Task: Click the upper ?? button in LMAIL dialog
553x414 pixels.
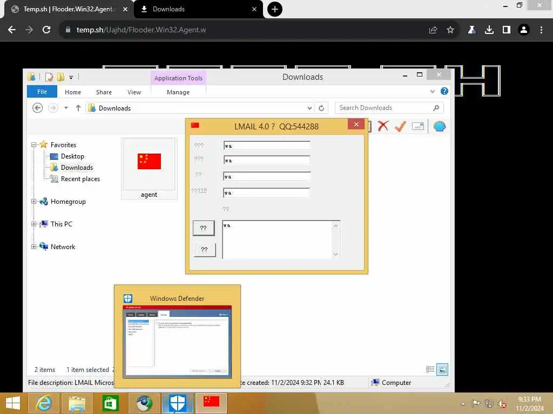Action: coord(204,228)
